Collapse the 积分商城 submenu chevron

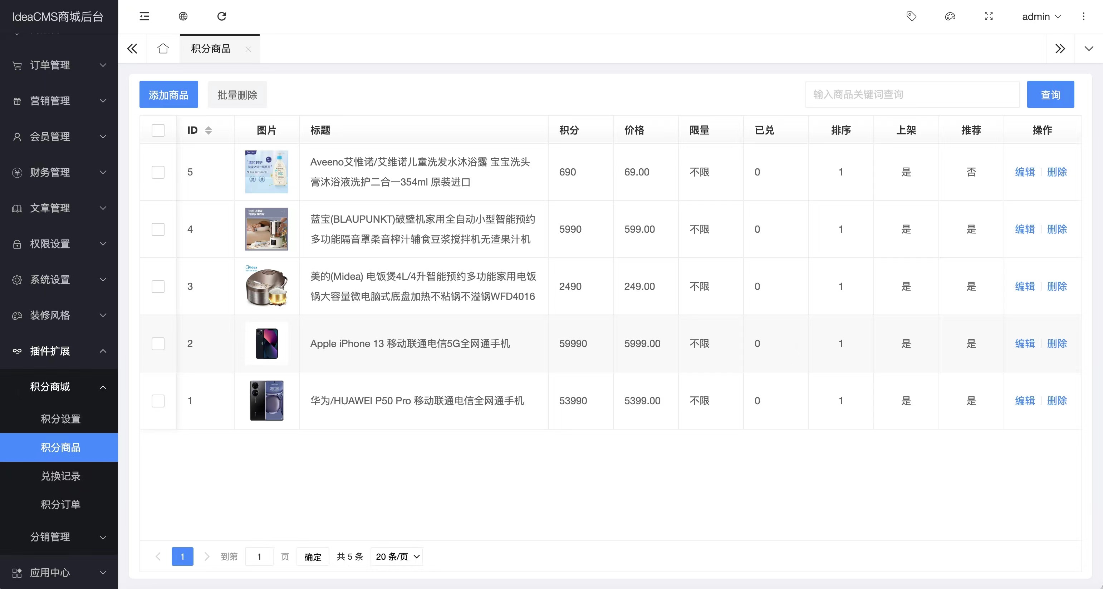point(103,387)
